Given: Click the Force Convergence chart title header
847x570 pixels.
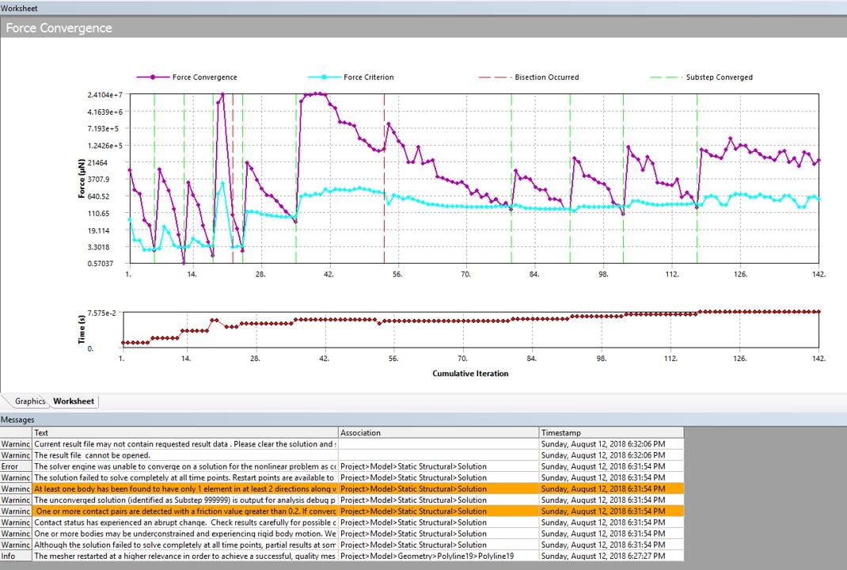Looking at the screenshot, I should [59, 28].
